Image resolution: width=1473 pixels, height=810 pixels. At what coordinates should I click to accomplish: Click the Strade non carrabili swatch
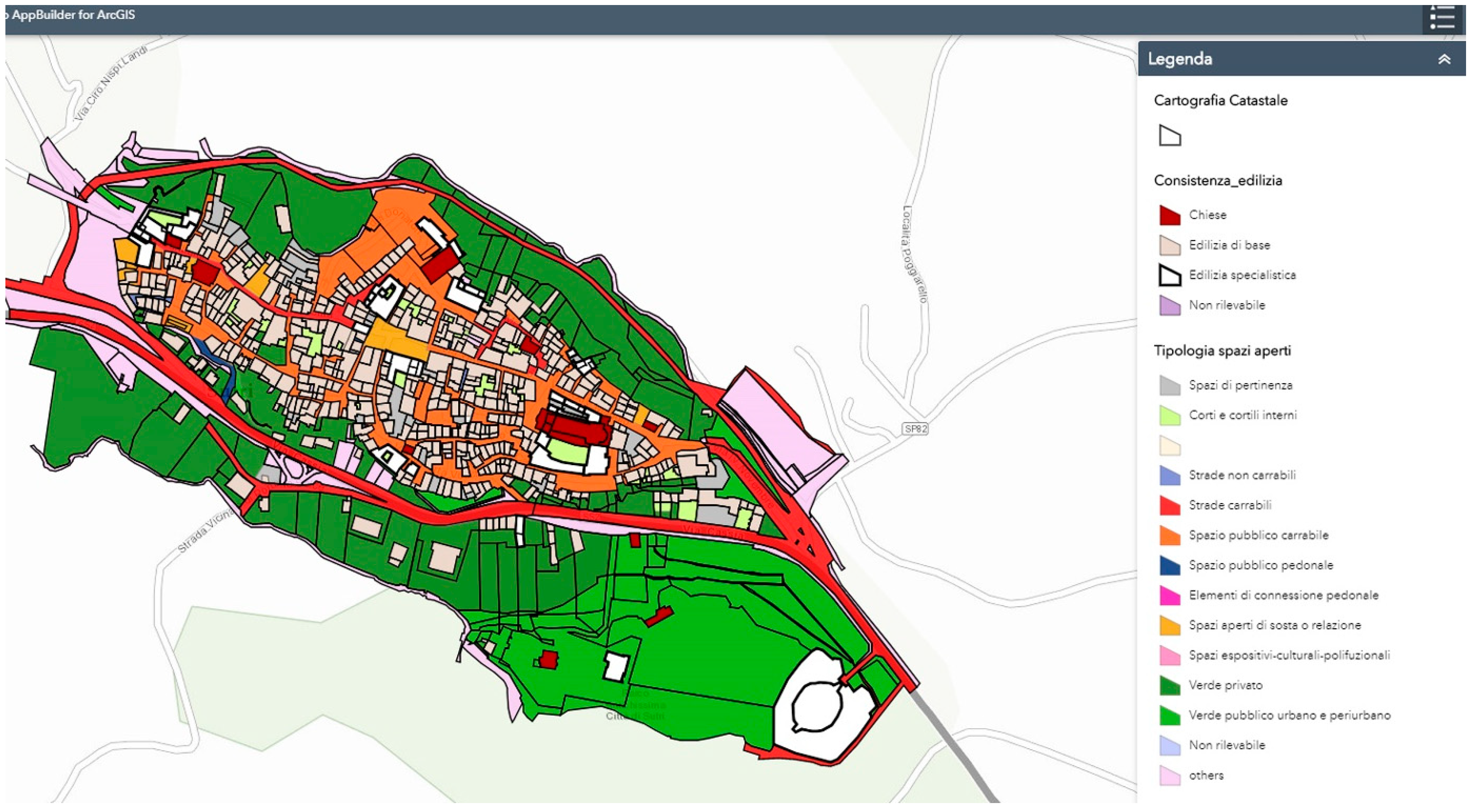[1170, 475]
